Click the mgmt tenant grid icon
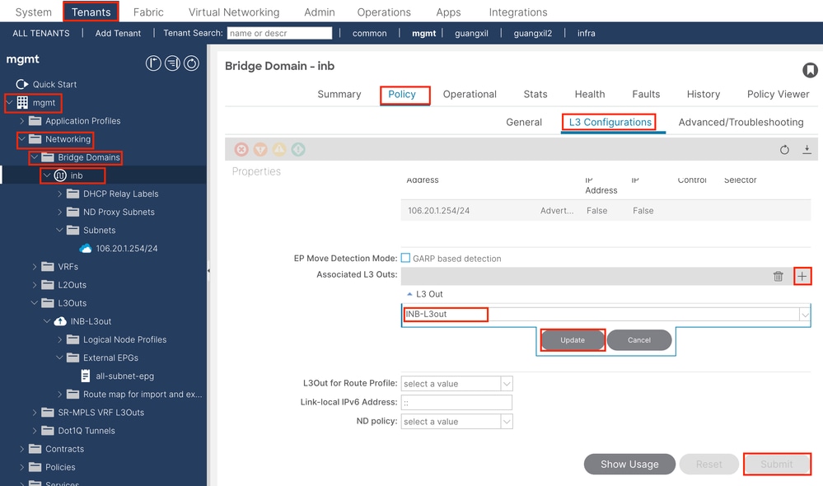823x486 pixels. point(22,102)
